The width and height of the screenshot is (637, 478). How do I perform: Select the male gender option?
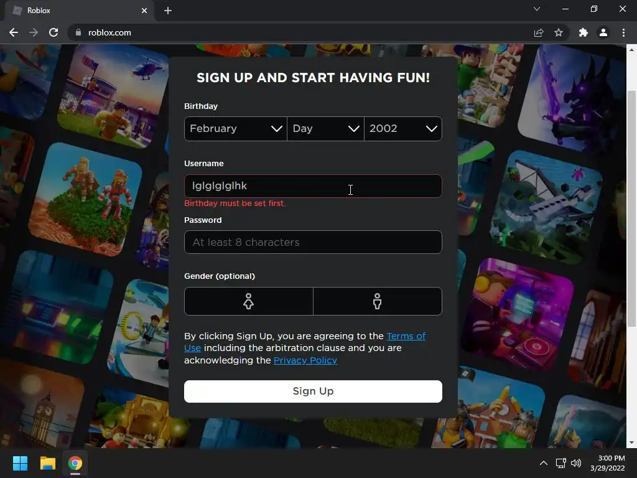pyautogui.click(x=378, y=301)
